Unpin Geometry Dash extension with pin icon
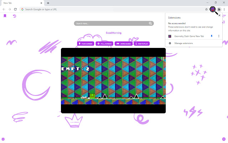228x143 pixels. click(212, 36)
